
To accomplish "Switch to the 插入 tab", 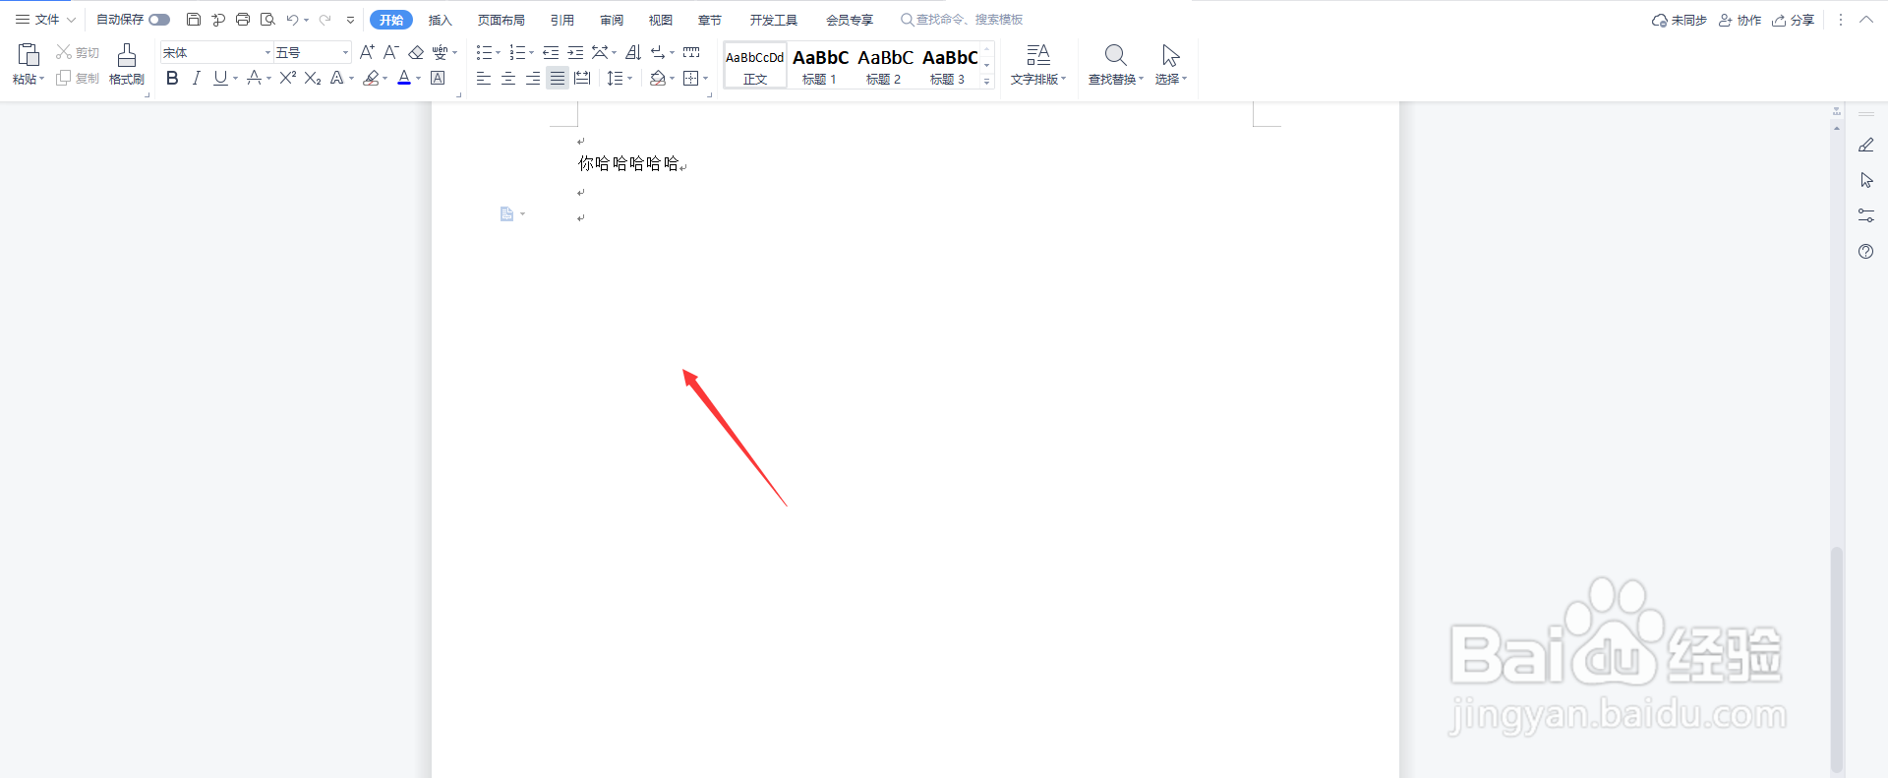I will pos(441,20).
